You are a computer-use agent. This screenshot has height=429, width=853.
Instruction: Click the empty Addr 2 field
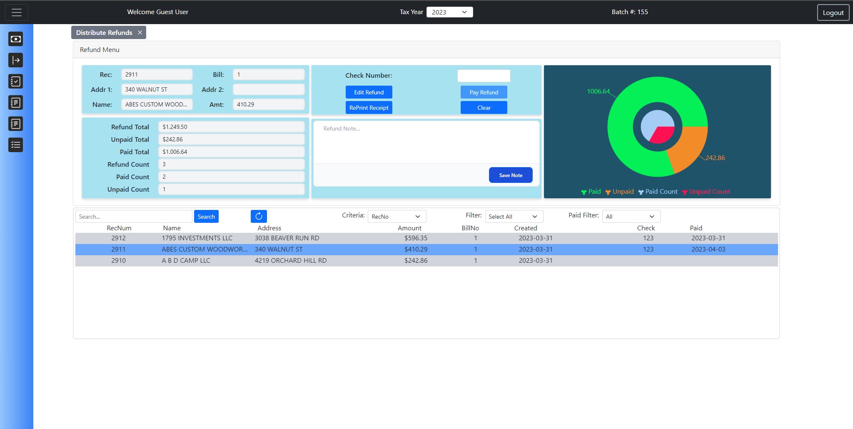tap(269, 89)
